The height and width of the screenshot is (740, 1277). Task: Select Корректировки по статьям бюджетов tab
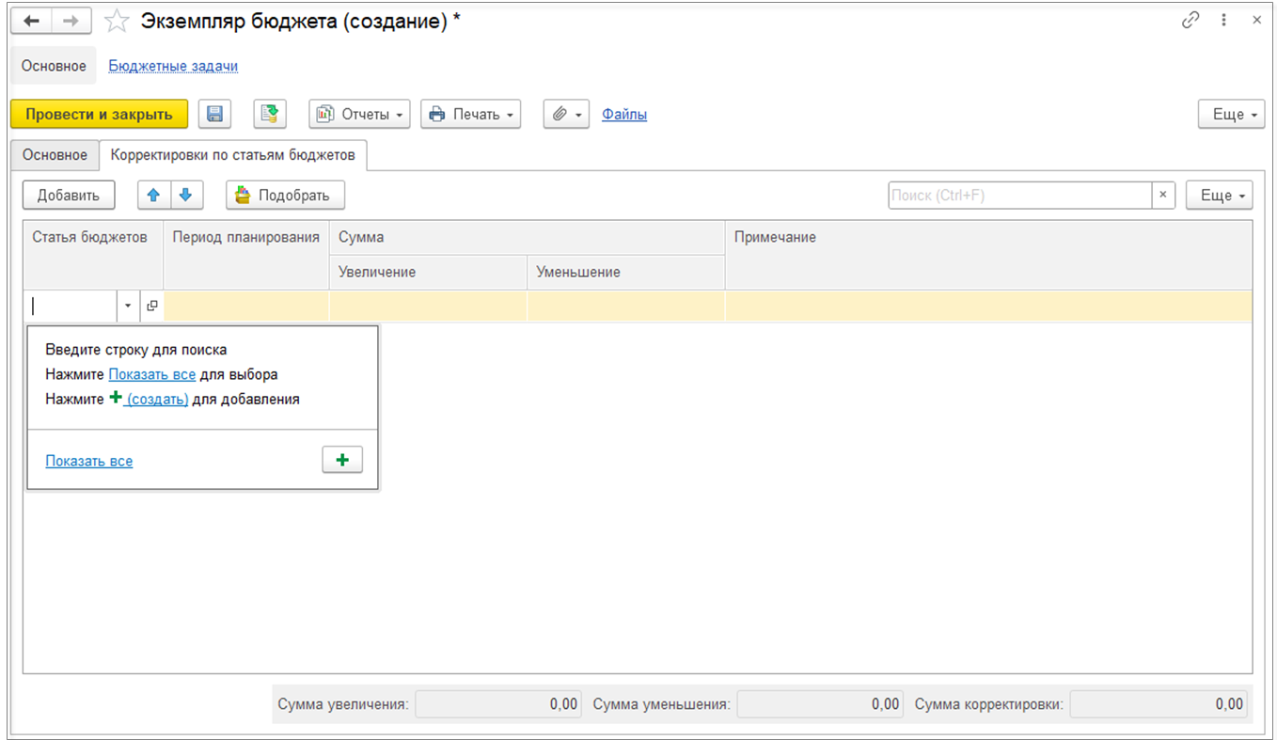[233, 155]
